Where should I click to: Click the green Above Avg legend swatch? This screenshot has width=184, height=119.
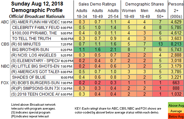tap(176, 105)
